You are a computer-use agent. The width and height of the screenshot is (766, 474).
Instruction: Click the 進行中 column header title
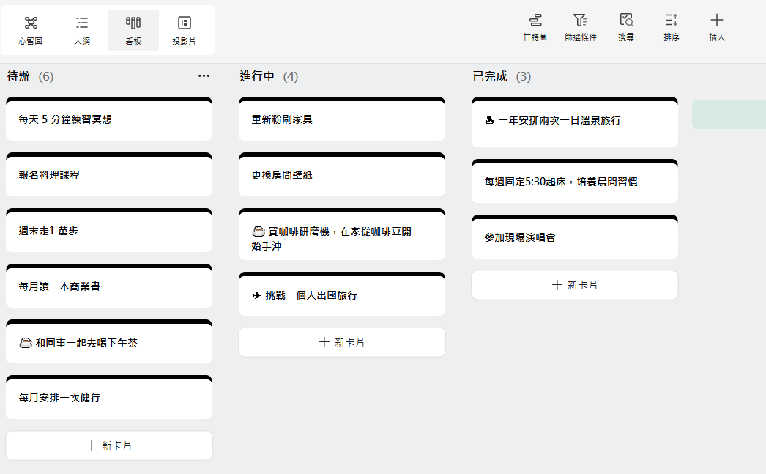click(x=257, y=76)
